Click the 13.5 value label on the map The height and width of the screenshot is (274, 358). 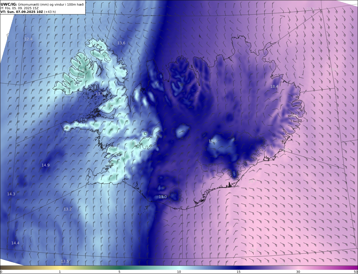pyautogui.click(x=65, y=261)
